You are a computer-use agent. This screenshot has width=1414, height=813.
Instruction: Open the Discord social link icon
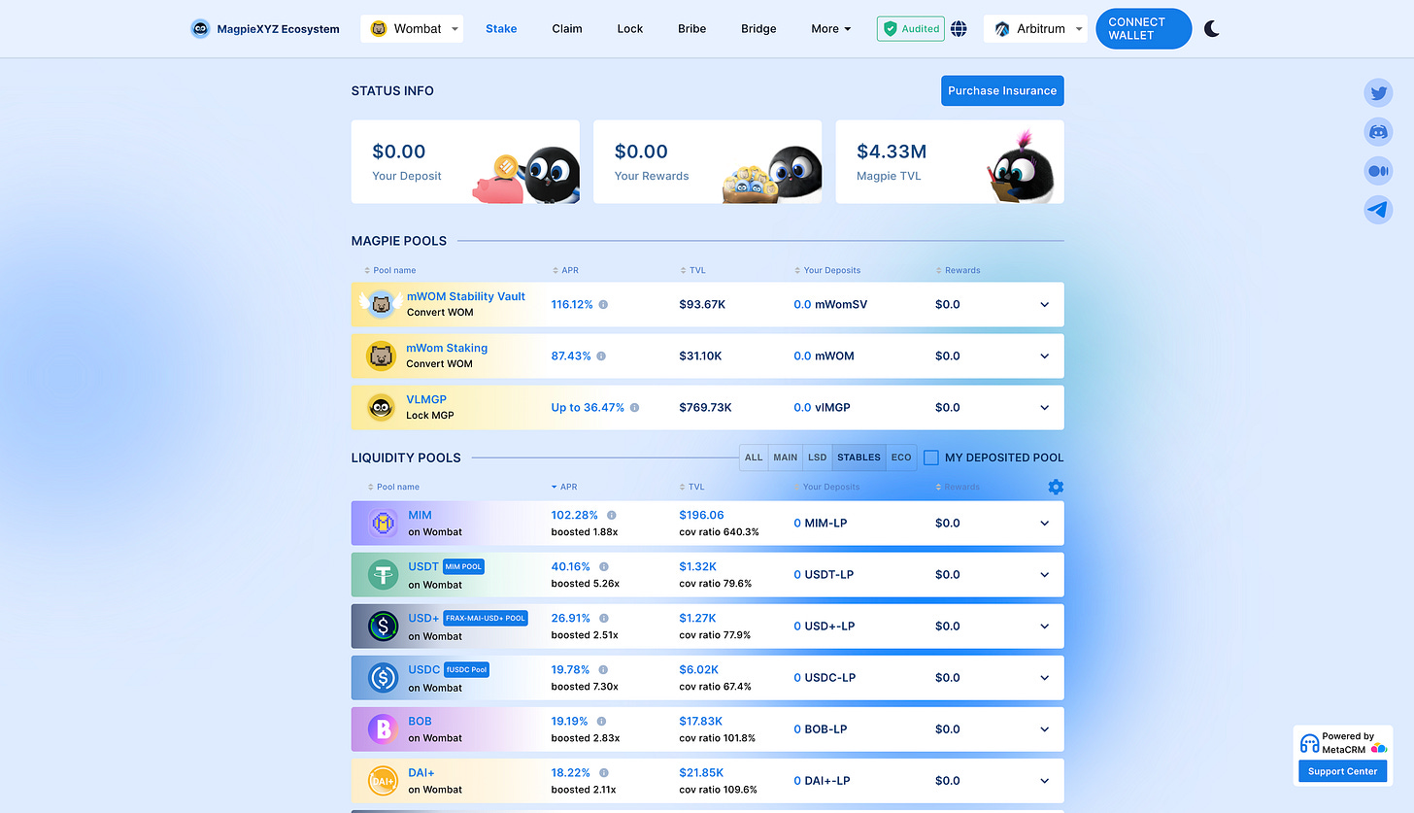tap(1378, 131)
